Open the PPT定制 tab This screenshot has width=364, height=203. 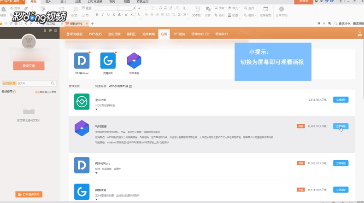pos(179,34)
